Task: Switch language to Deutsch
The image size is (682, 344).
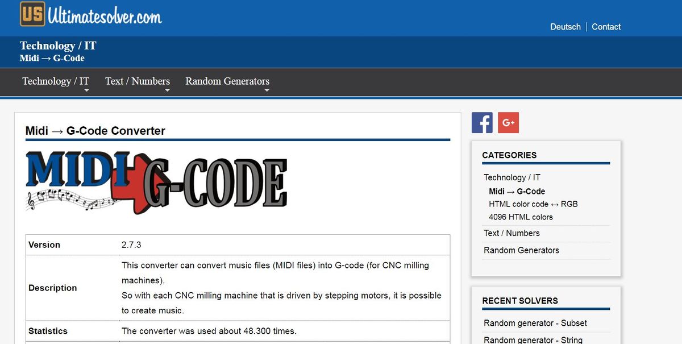Action: [565, 27]
